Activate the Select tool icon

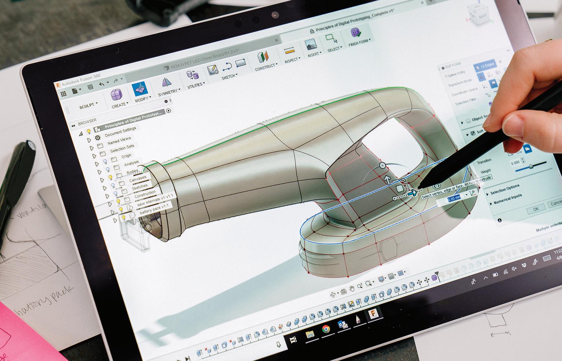click(332, 39)
